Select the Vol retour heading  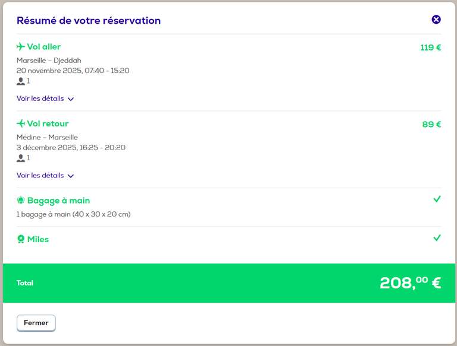pyautogui.click(x=48, y=124)
